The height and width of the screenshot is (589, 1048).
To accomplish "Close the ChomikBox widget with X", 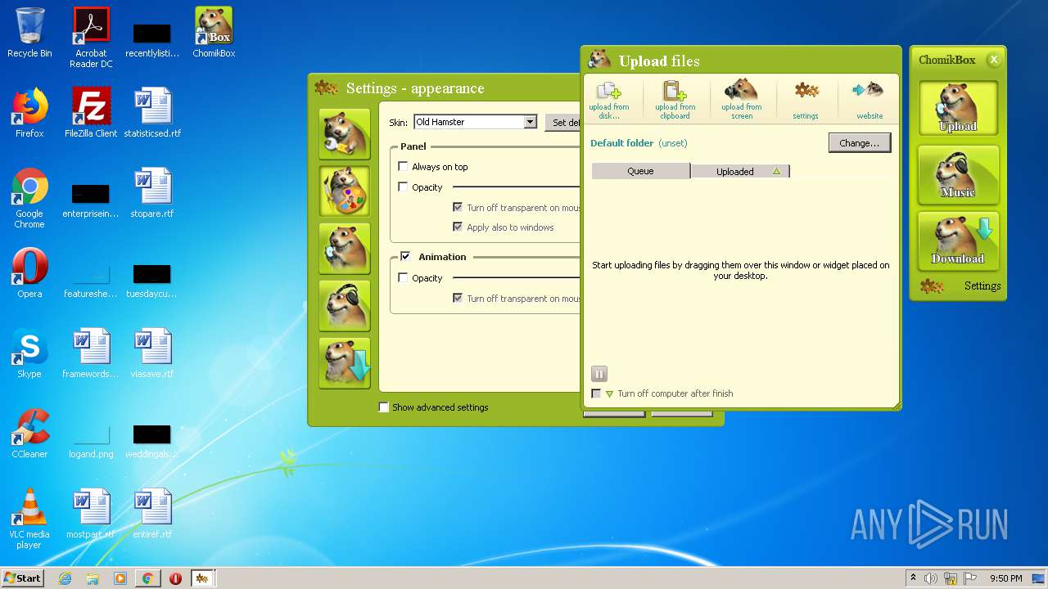I will click(x=993, y=60).
